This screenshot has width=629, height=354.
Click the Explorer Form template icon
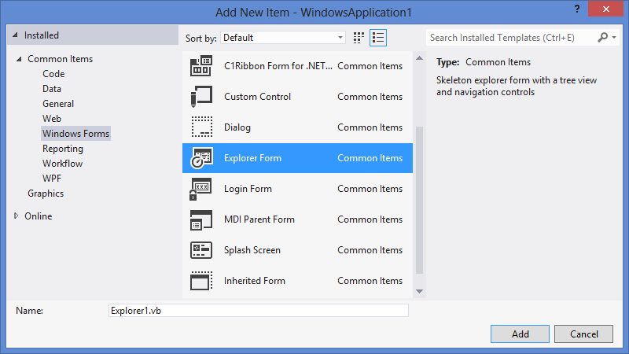click(201, 158)
